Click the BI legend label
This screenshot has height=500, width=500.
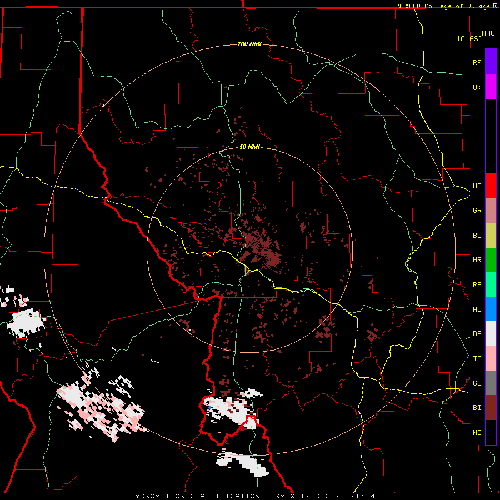(x=477, y=408)
